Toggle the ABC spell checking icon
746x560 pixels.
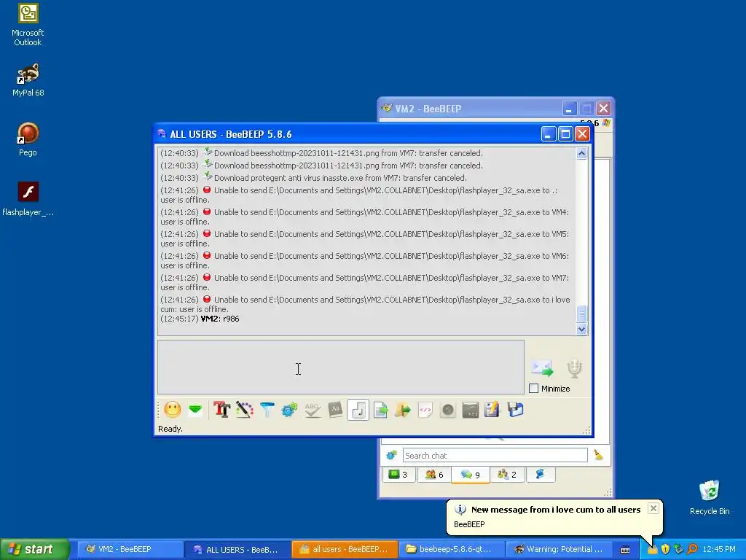point(312,410)
